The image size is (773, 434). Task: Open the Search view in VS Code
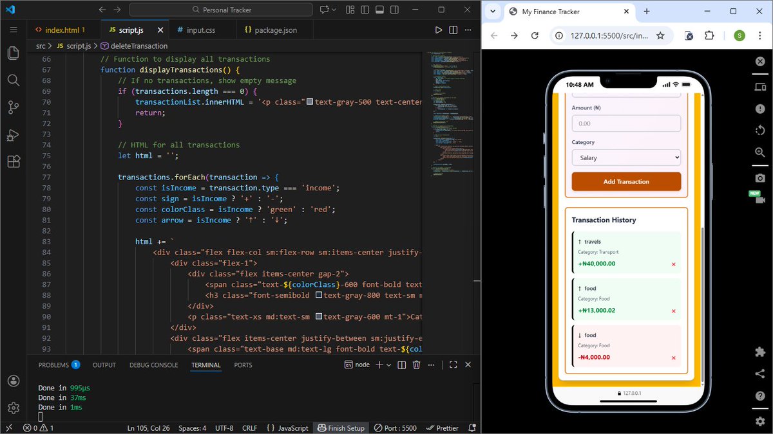click(13, 80)
